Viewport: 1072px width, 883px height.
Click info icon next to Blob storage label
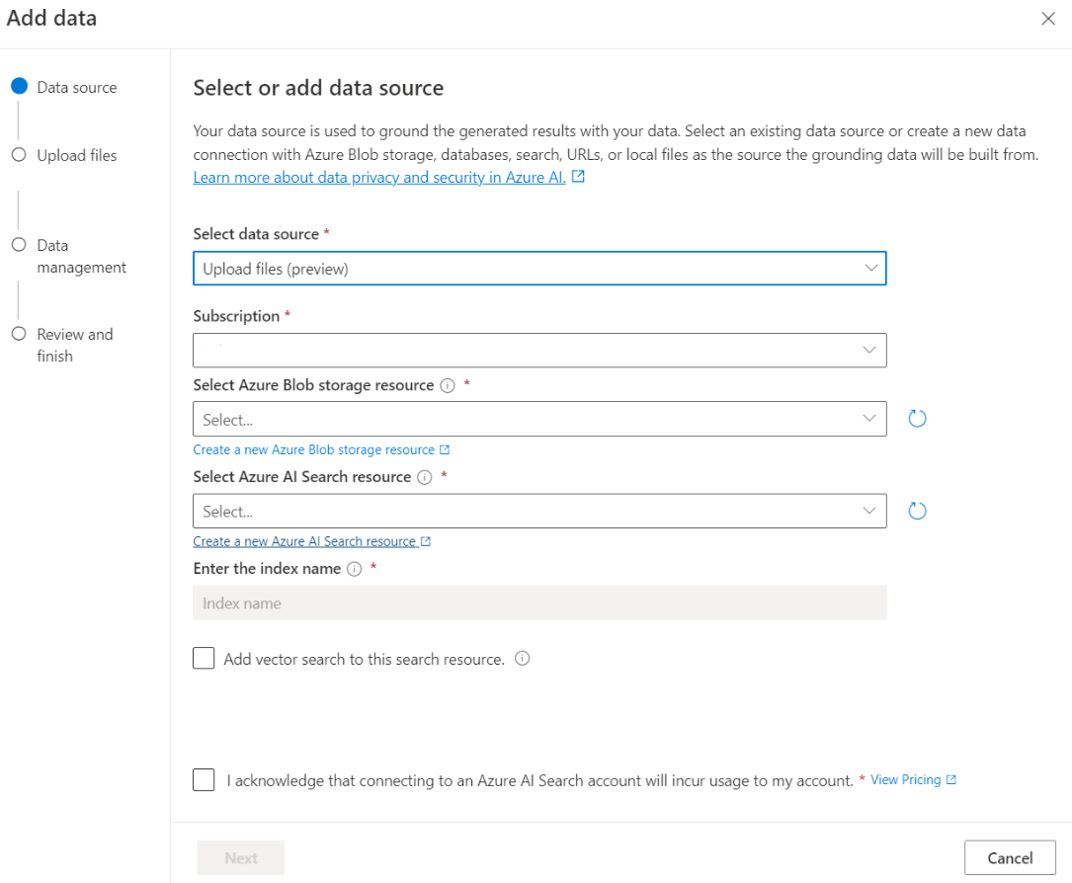[x=447, y=386]
